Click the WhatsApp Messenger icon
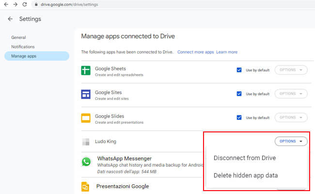Image resolution: width=315 pixels, height=194 pixels. pyautogui.click(x=86, y=162)
